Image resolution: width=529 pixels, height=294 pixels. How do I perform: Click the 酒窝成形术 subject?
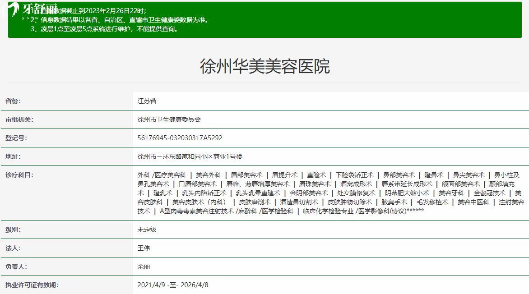point(356,184)
